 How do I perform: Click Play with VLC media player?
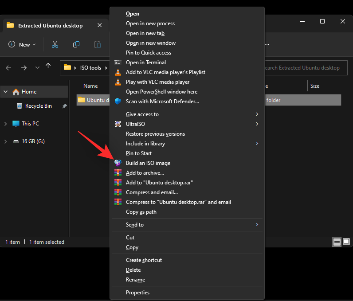click(x=187, y=82)
